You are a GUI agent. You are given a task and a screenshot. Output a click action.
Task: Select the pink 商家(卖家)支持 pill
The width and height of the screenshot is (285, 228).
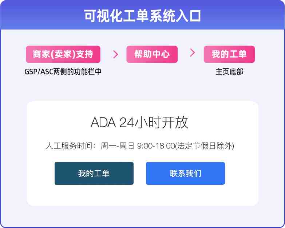tap(63, 54)
